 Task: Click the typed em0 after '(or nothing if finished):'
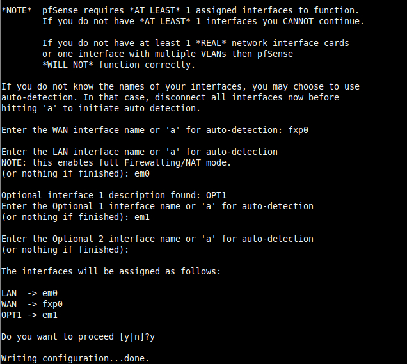tap(142, 173)
